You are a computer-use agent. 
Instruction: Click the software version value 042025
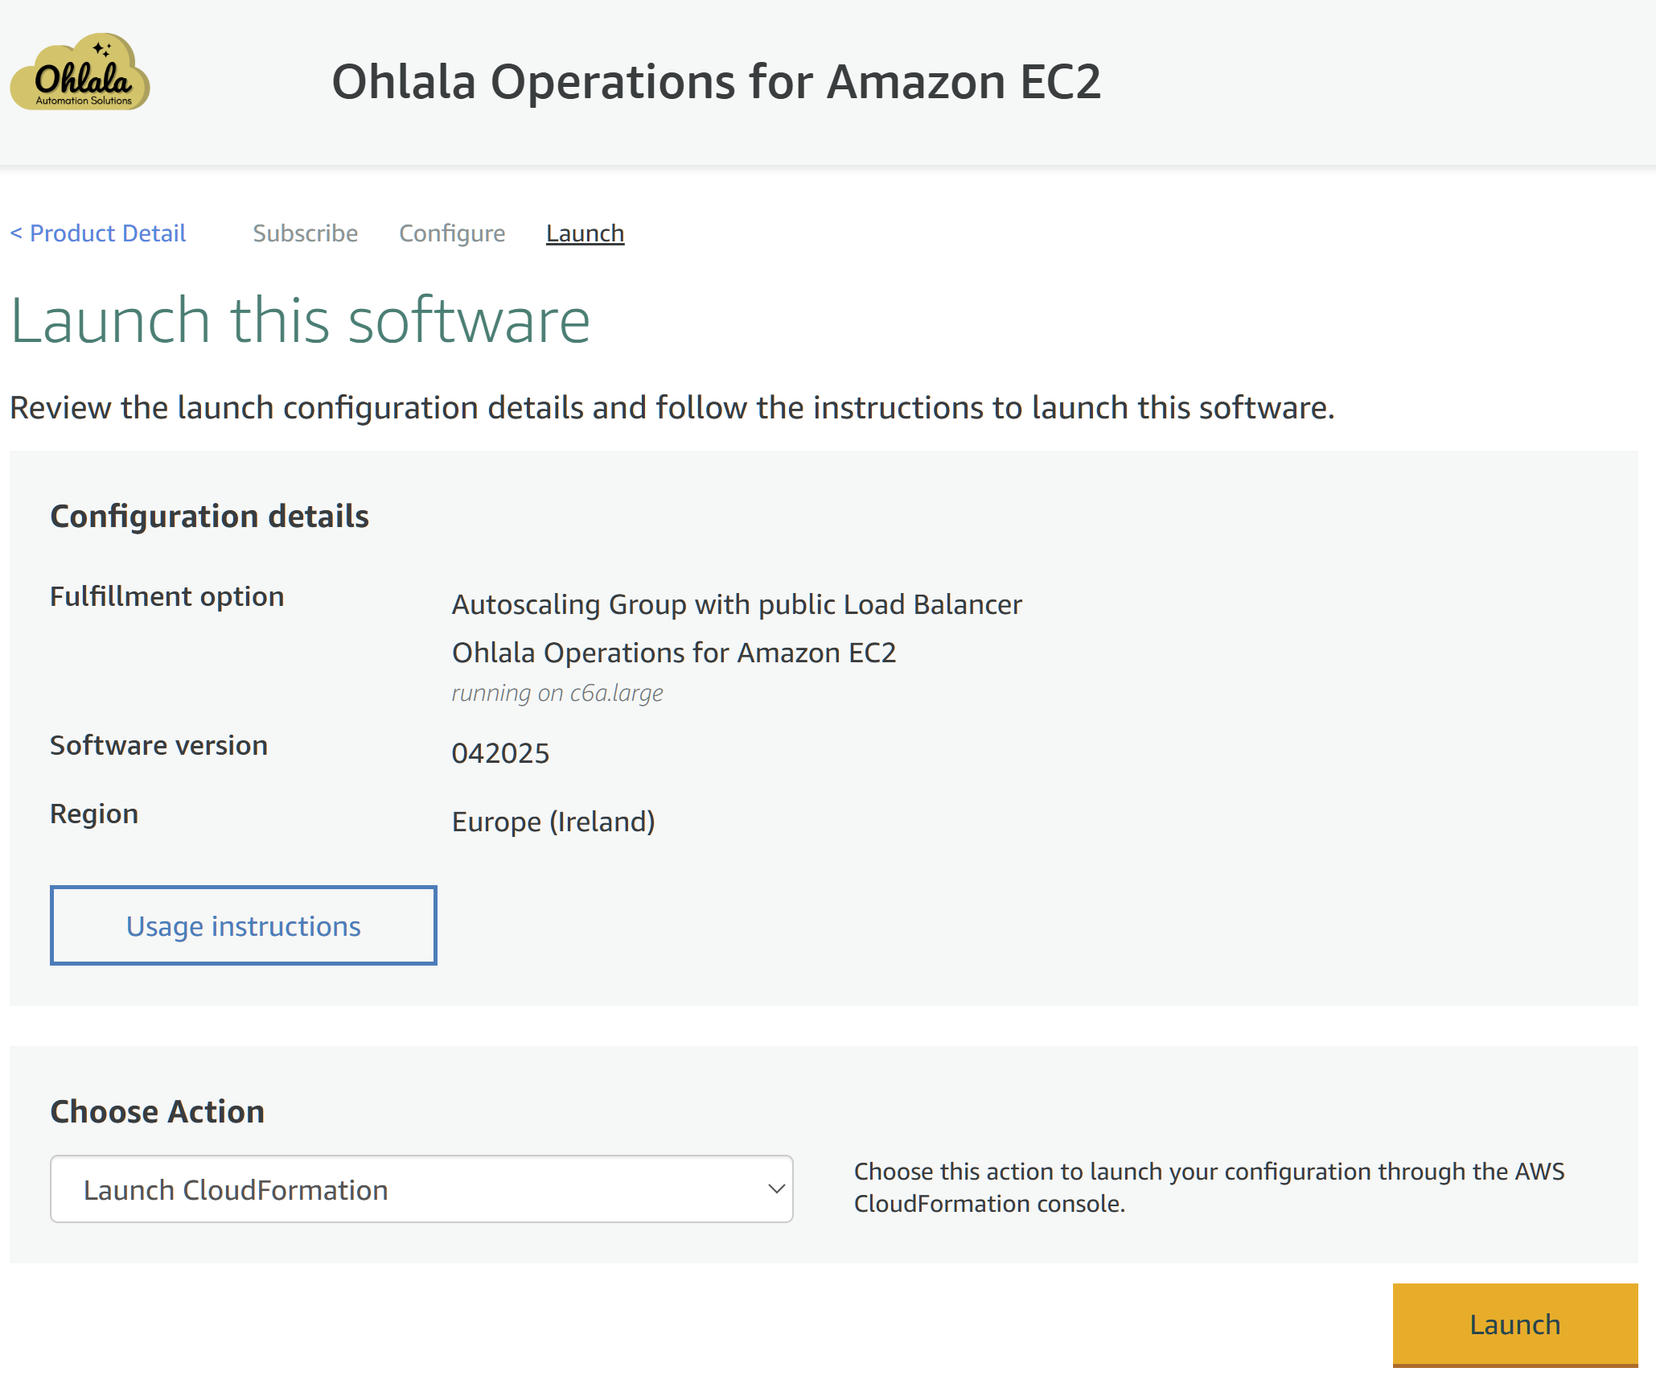click(x=500, y=753)
